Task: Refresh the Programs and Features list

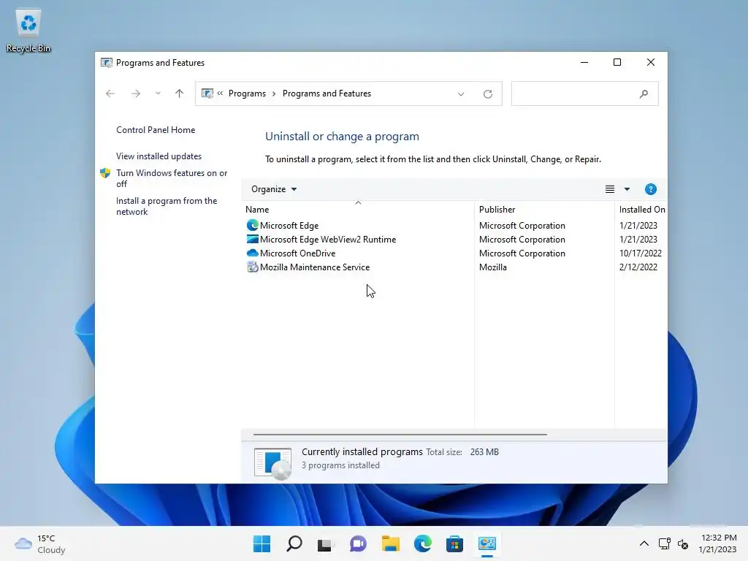Action: click(x=487, y=94)
